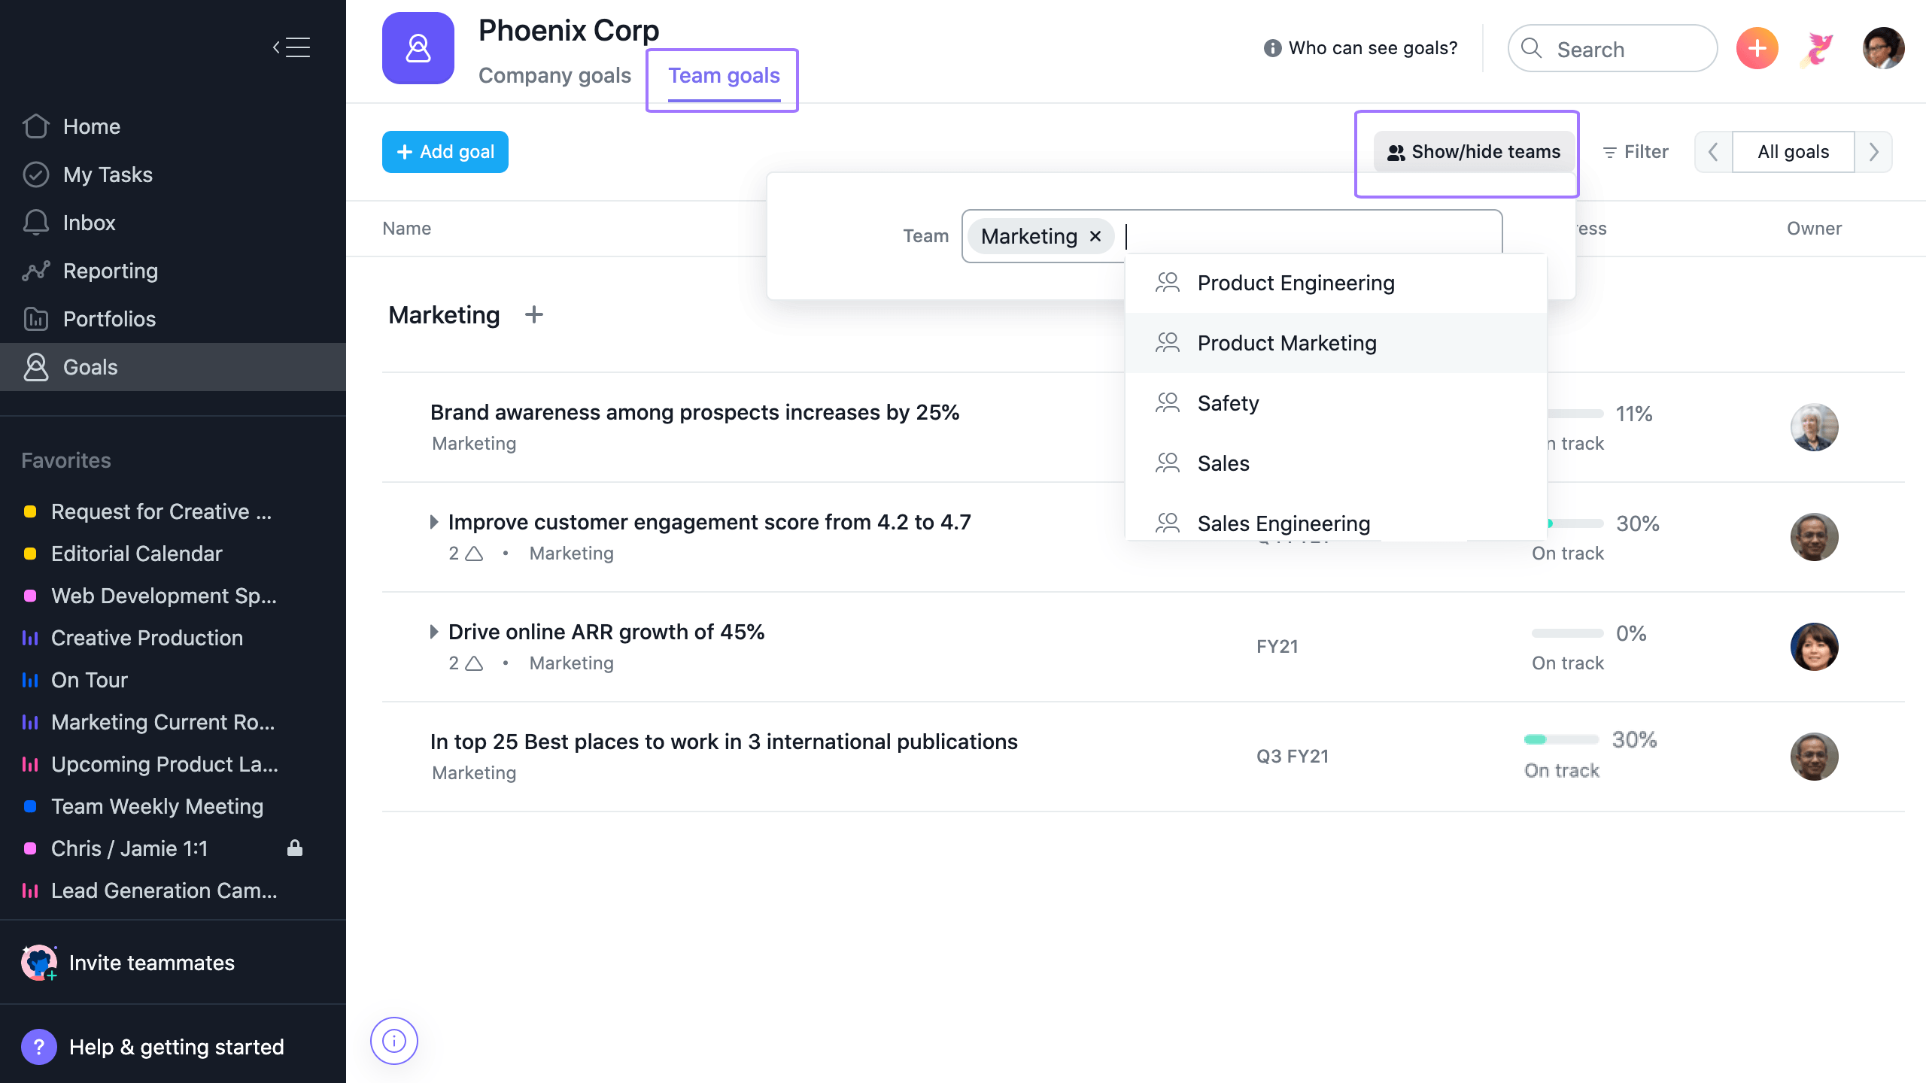This screenshot has height=1083, width=1926.
Task: Switch to Team goals tab
Action: click(x=724, y=75)
